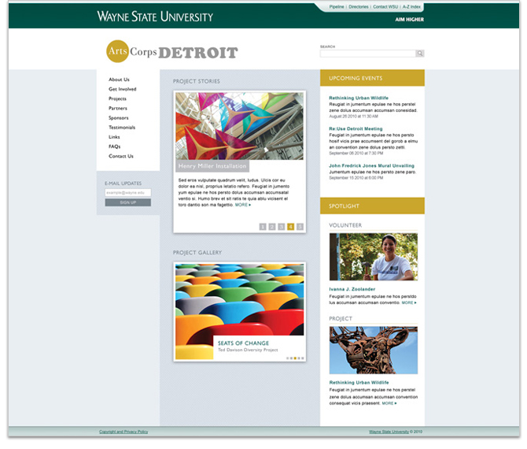Viewport: 527px width, 449px height.
Task: Click the August 26 2010 event date
Action: click(353, 116)
